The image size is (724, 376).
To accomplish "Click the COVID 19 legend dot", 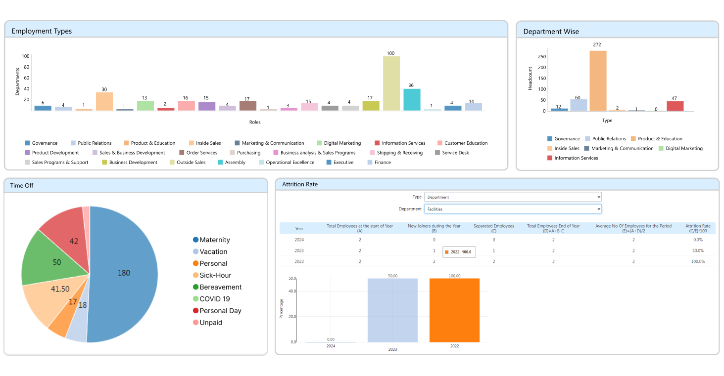I will 196,299.
